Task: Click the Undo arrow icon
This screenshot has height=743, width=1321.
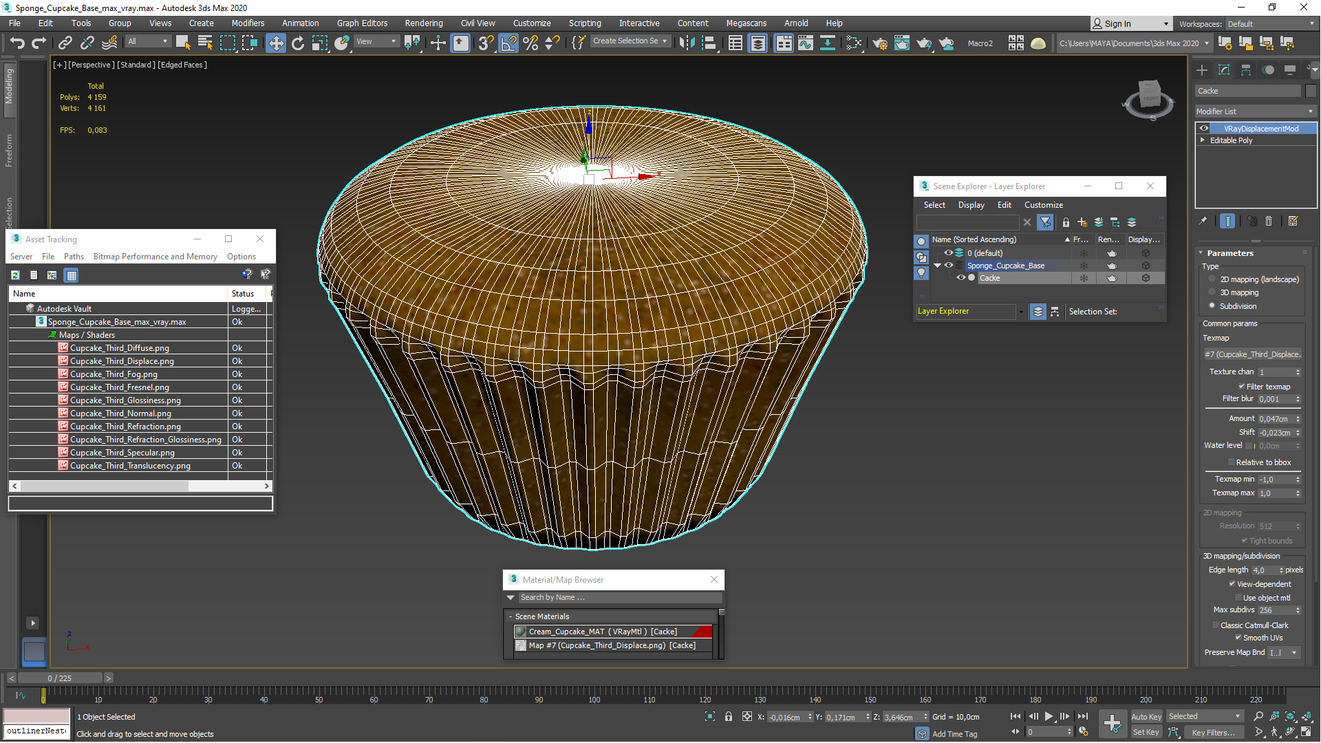Action: [x=17, y=43]
